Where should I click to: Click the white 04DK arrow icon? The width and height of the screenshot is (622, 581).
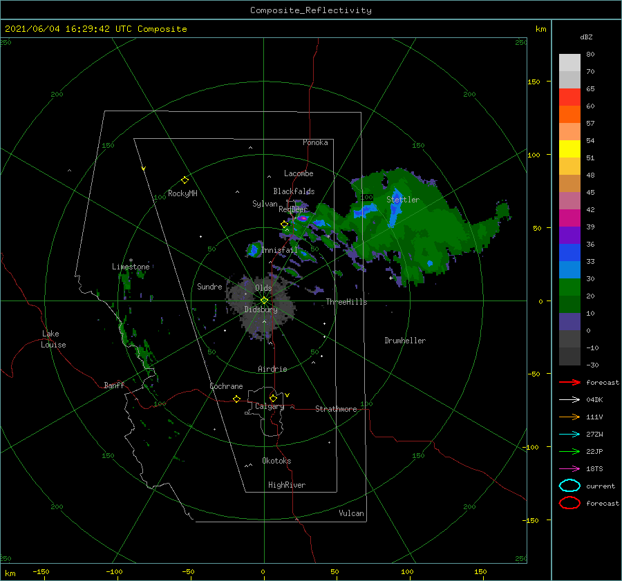coord(569,399)
